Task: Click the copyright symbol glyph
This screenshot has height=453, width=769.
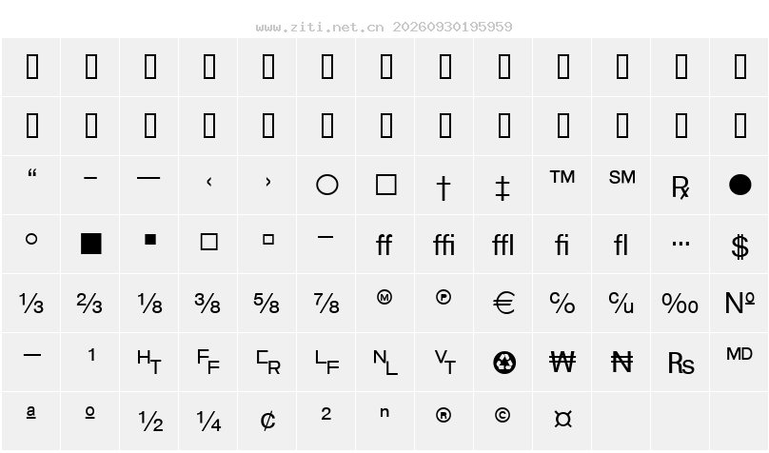Action: point(503,415)
